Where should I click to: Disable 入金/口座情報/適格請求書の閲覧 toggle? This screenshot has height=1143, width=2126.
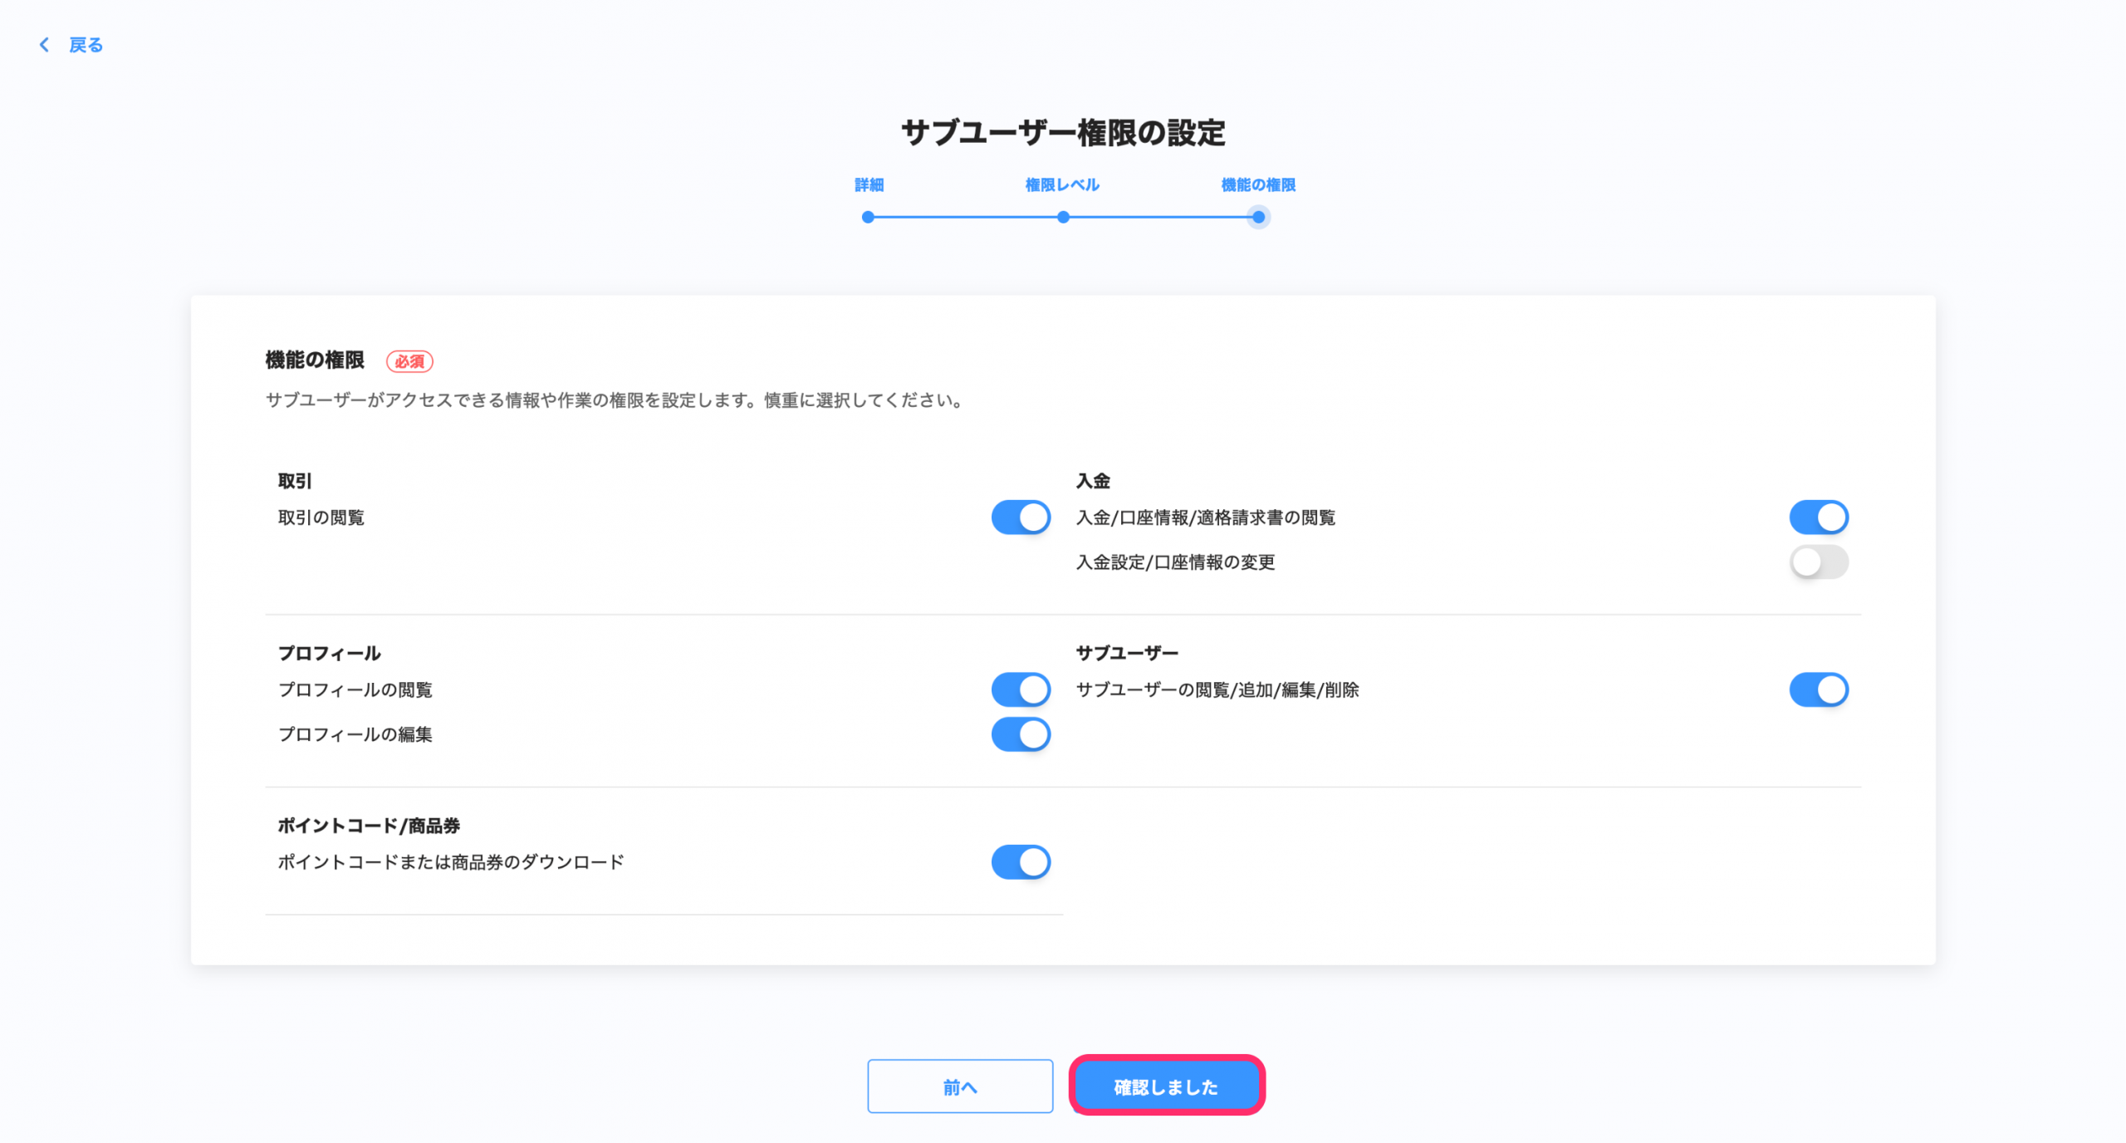coord(1819,518)
